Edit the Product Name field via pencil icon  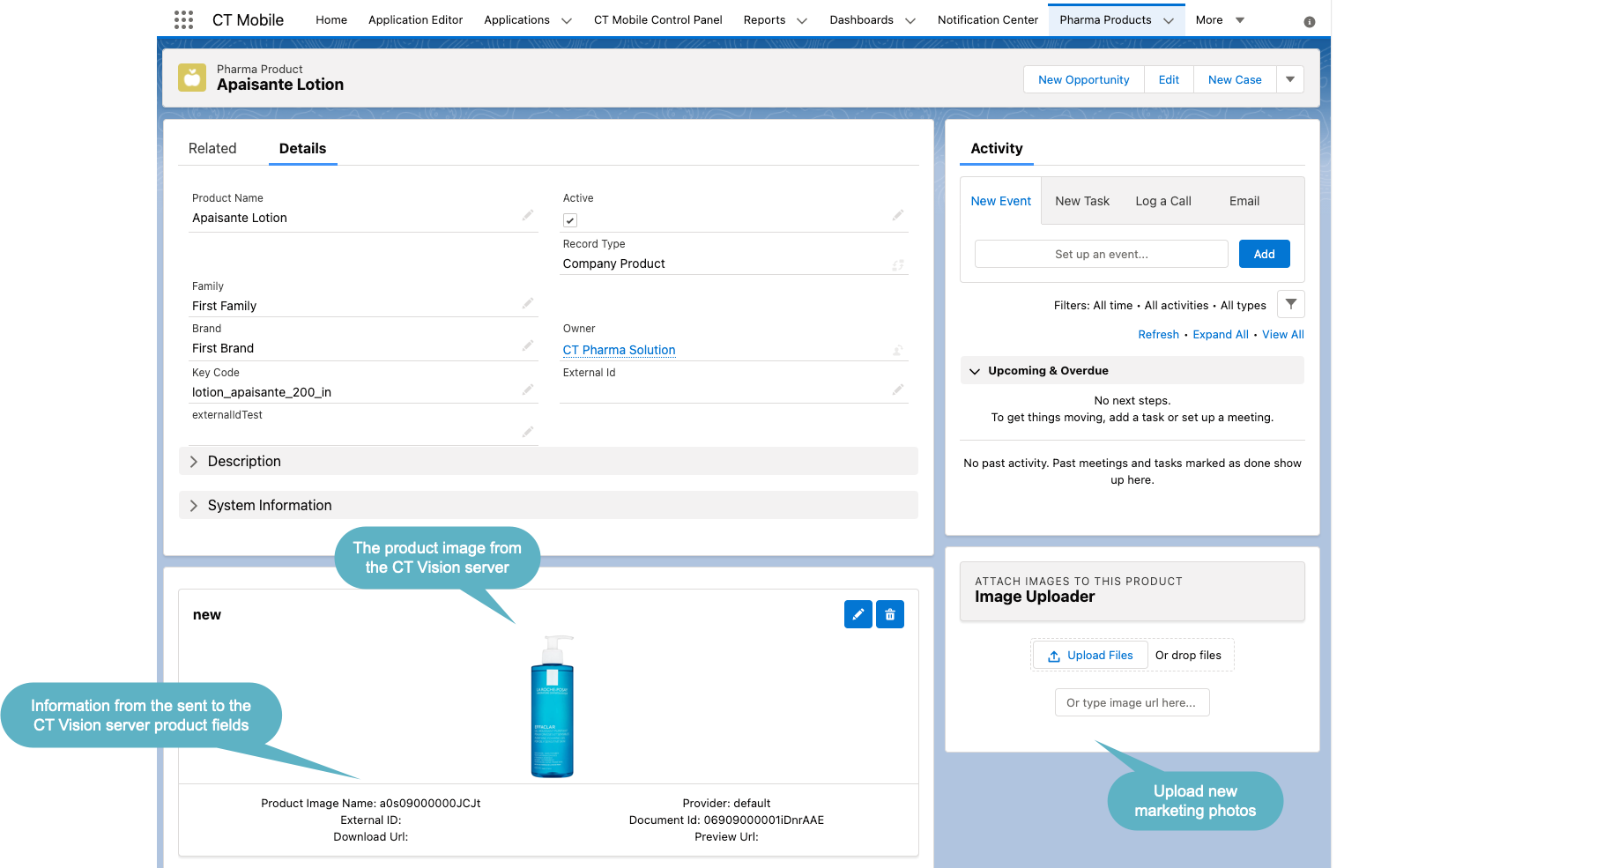point(528,215)
